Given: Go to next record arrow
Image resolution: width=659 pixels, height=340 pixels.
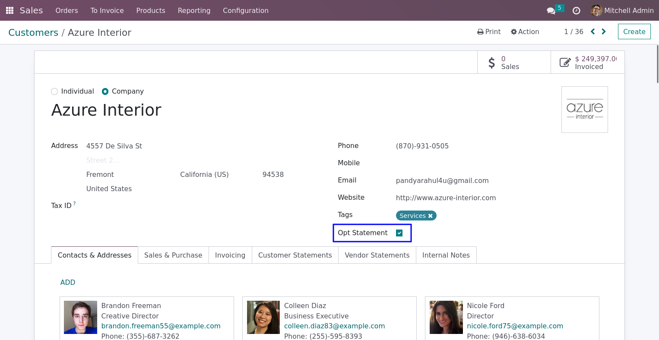Looking at the screenshot, I should click(x=604, y=31).
